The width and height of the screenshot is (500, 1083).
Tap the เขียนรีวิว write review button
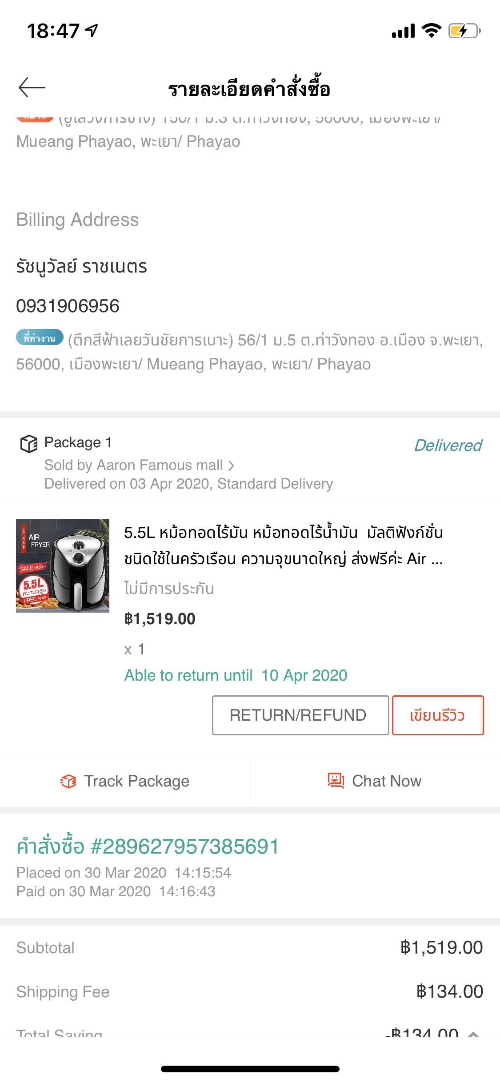tap(438, 715)
